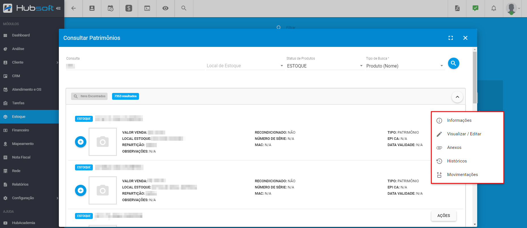The height and width of the screenshot is (228, 527).
Task: Click the plus button of first item
Action: 81,142
